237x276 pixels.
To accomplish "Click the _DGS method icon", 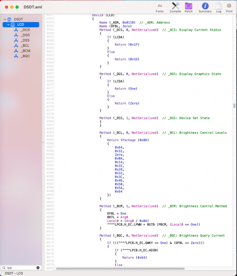I will point(16,35).
